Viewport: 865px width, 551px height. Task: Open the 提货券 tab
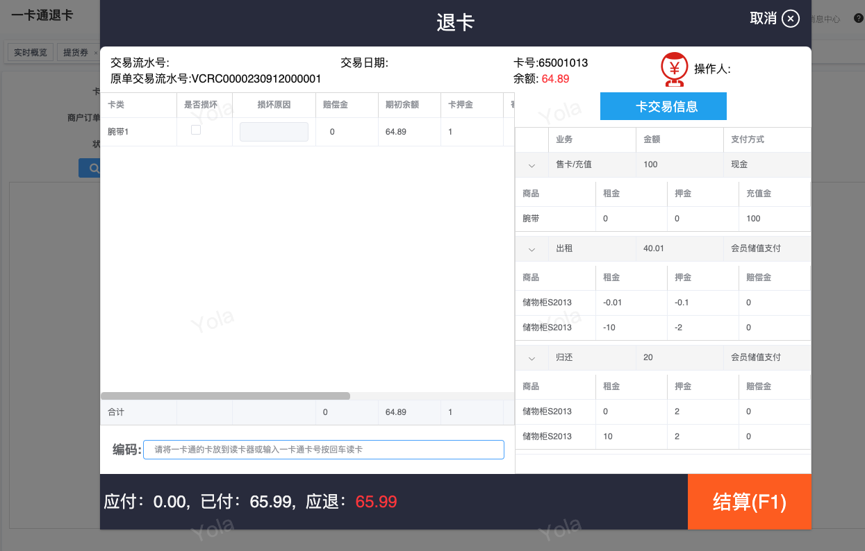tap(75, 53)
